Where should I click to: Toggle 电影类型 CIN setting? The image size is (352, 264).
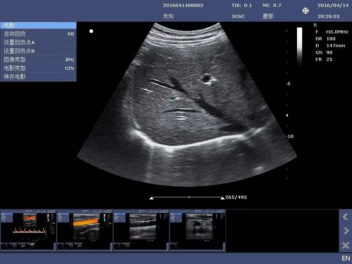(x=38, y=68)
